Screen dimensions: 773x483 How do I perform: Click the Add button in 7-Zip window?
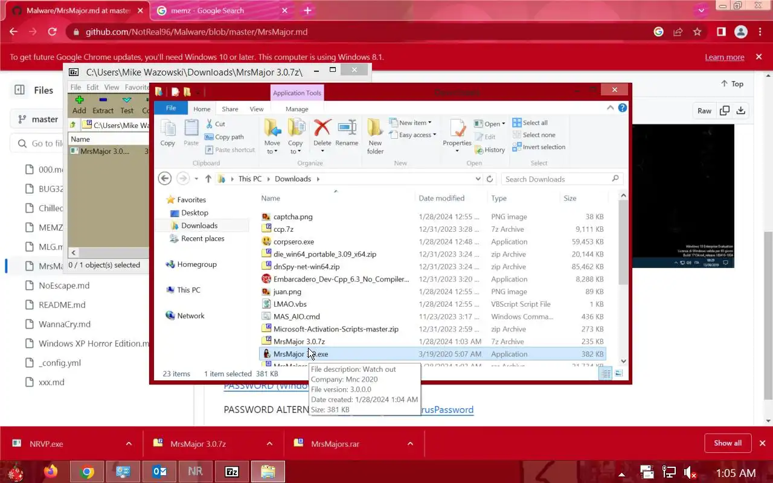pyautogui.click(x=79, y=105)
